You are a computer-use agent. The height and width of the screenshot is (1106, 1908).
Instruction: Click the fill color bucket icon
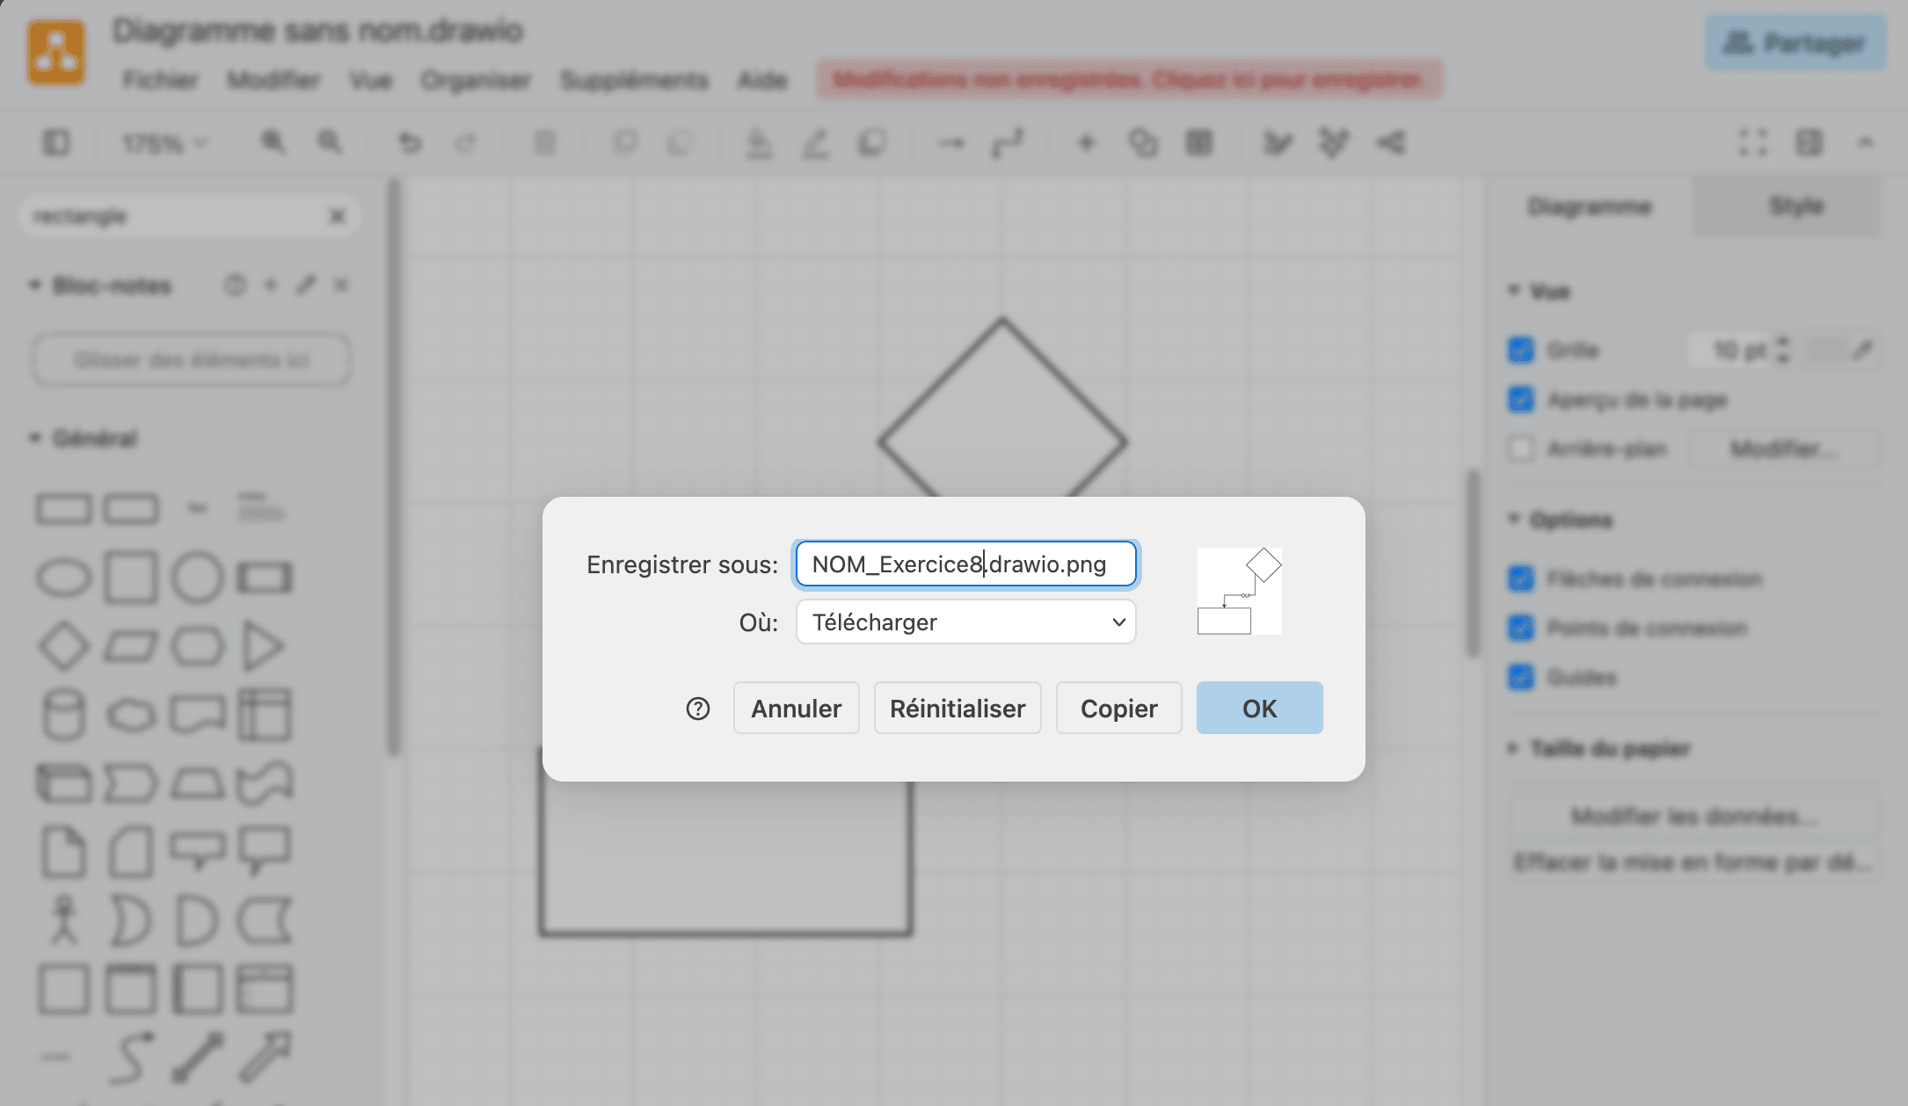click(x=759, y=142)
